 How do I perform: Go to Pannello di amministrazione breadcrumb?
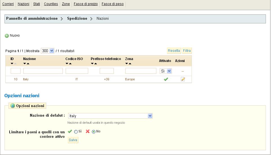(x=32, y=19)
